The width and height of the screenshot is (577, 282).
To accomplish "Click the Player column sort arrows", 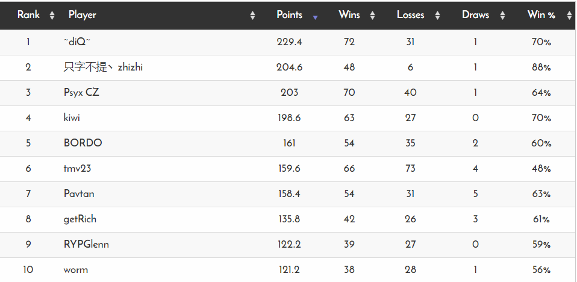I will (252, 16).
